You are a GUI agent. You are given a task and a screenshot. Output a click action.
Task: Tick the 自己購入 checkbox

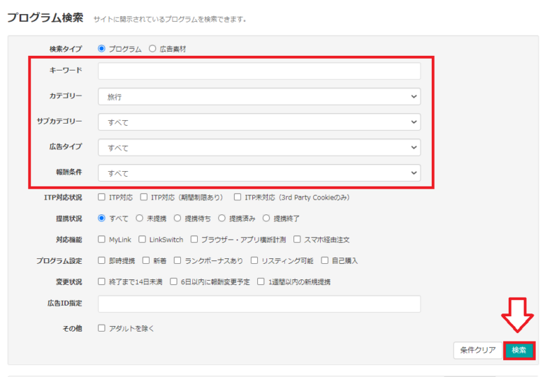click(324, 260)
